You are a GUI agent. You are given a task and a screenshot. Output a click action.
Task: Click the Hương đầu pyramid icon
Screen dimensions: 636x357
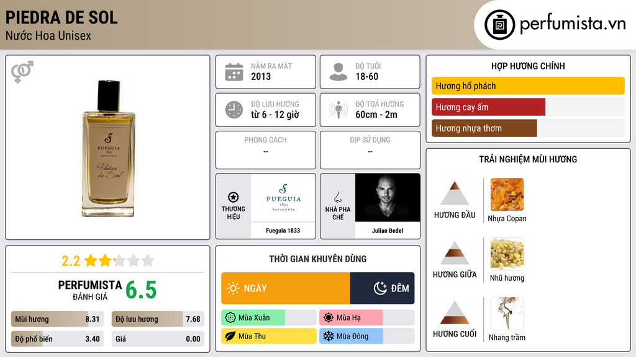click(x=455, y=193)
